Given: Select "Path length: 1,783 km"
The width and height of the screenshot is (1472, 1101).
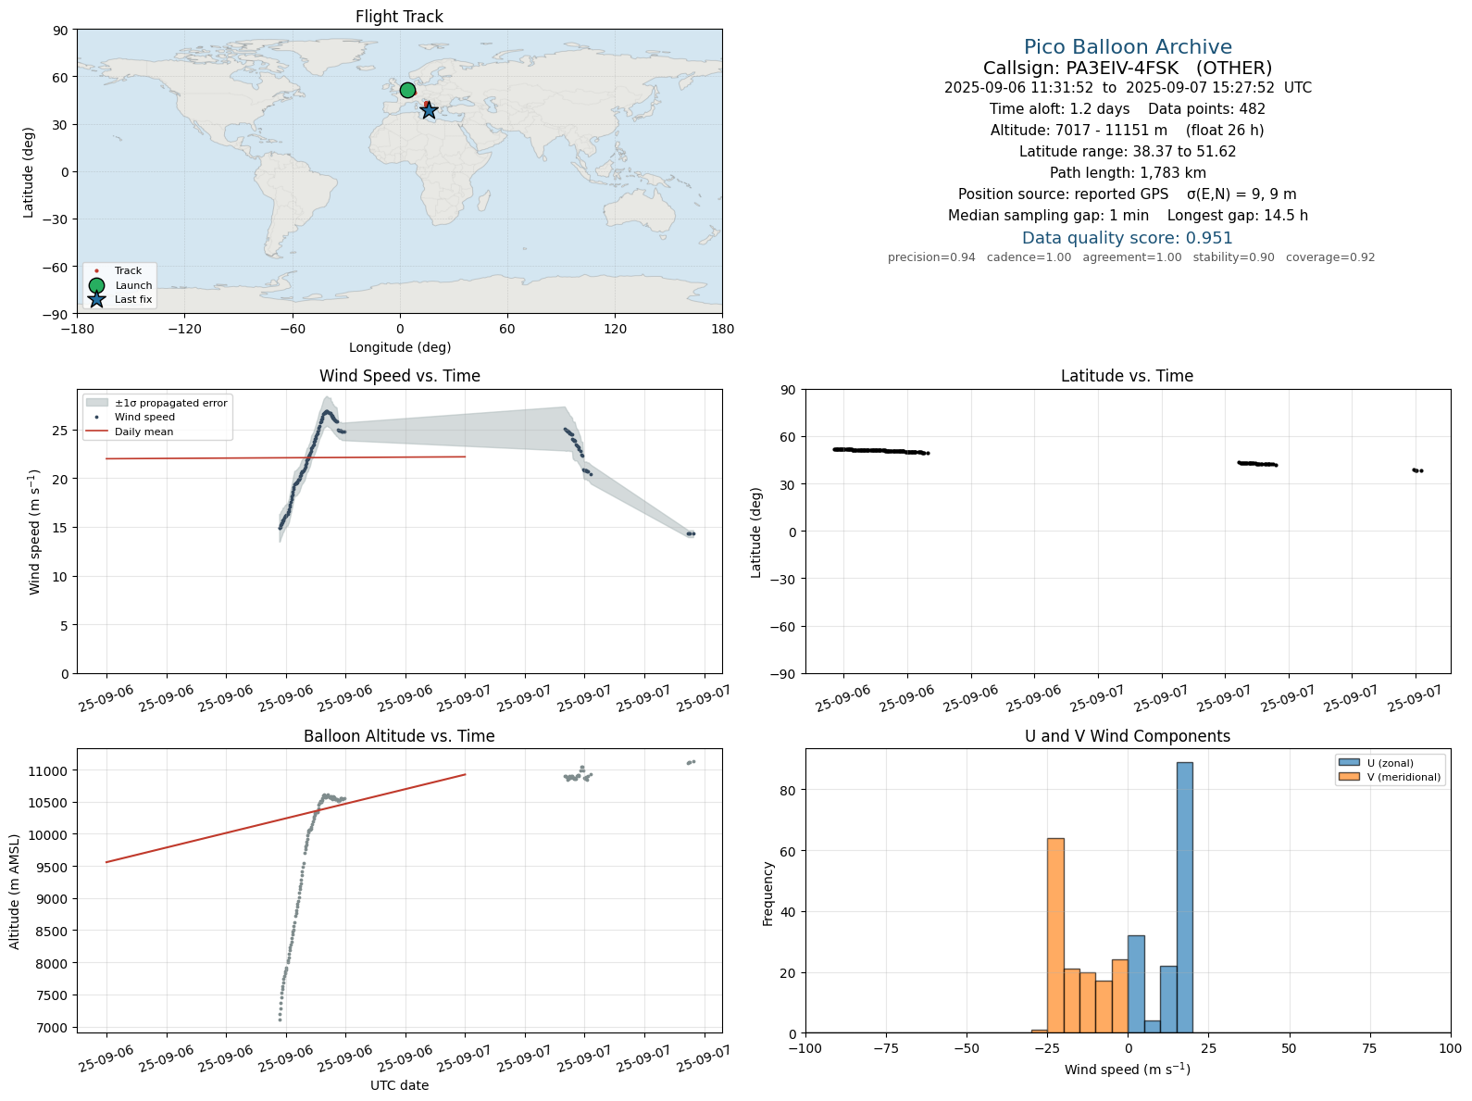Looking at the screenshot, I should click(x=1128, y=173).
